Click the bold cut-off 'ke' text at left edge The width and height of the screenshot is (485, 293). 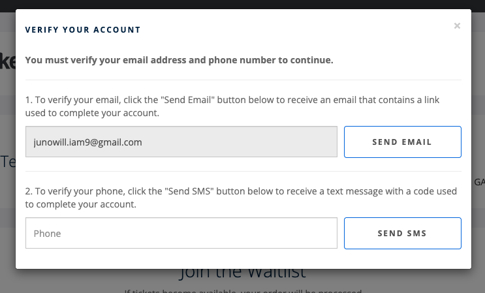(8, 61)
